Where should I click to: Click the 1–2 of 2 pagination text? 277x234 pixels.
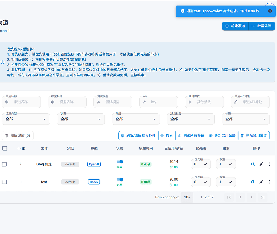(207, 197)
